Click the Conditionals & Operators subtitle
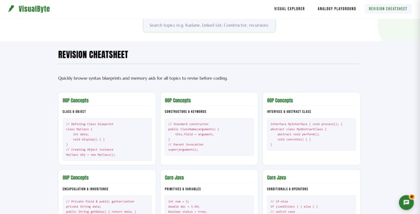420x214 pixels. (x=288, y=189)
